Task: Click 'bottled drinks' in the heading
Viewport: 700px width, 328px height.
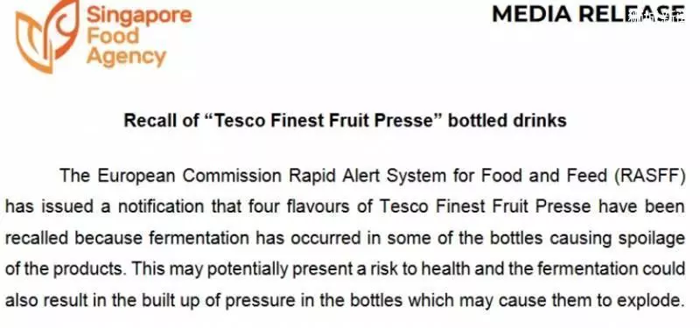Action: [507, 121]
